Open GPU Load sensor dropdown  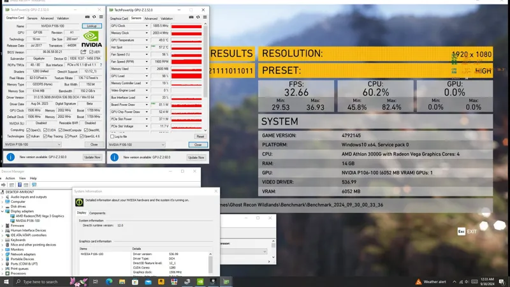147,76
